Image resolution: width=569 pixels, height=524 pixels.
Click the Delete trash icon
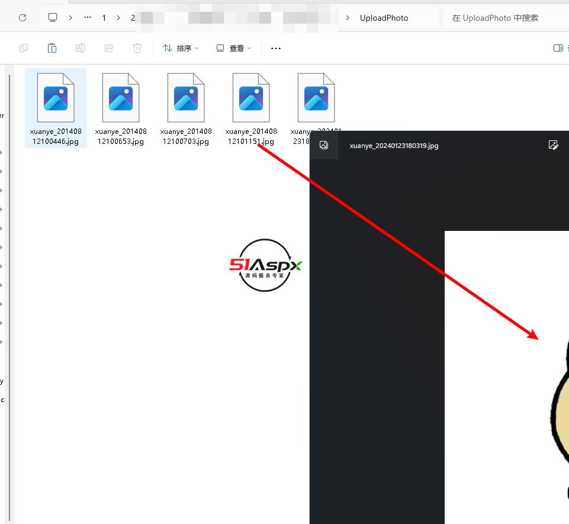click(137, 48)
